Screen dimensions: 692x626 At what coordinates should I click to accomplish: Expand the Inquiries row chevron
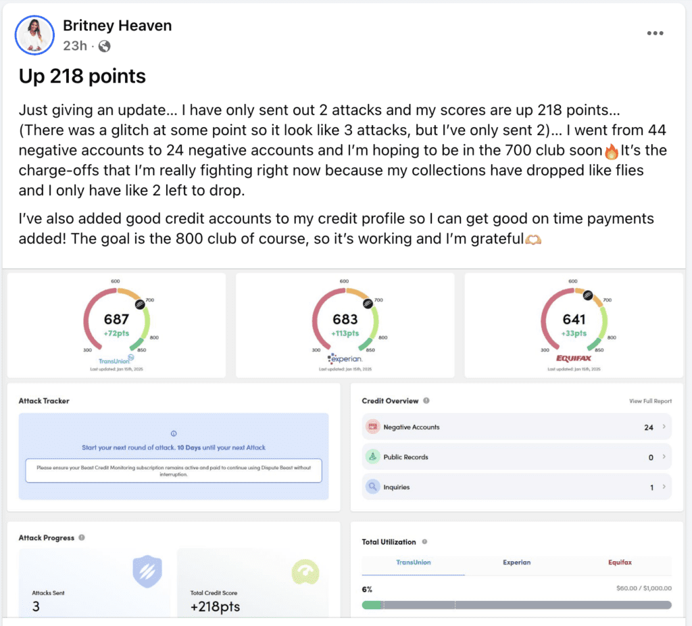[x=663, y=487]
